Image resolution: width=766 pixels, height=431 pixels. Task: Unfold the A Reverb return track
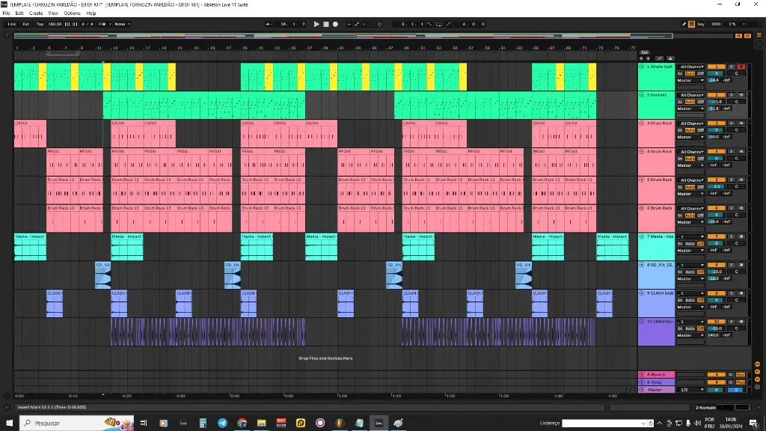[641, 375]
